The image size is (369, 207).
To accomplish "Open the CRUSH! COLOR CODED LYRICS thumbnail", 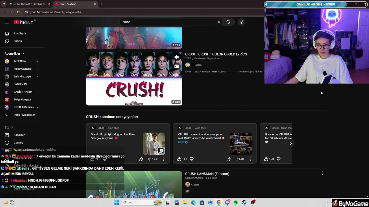I will point(134,78).
